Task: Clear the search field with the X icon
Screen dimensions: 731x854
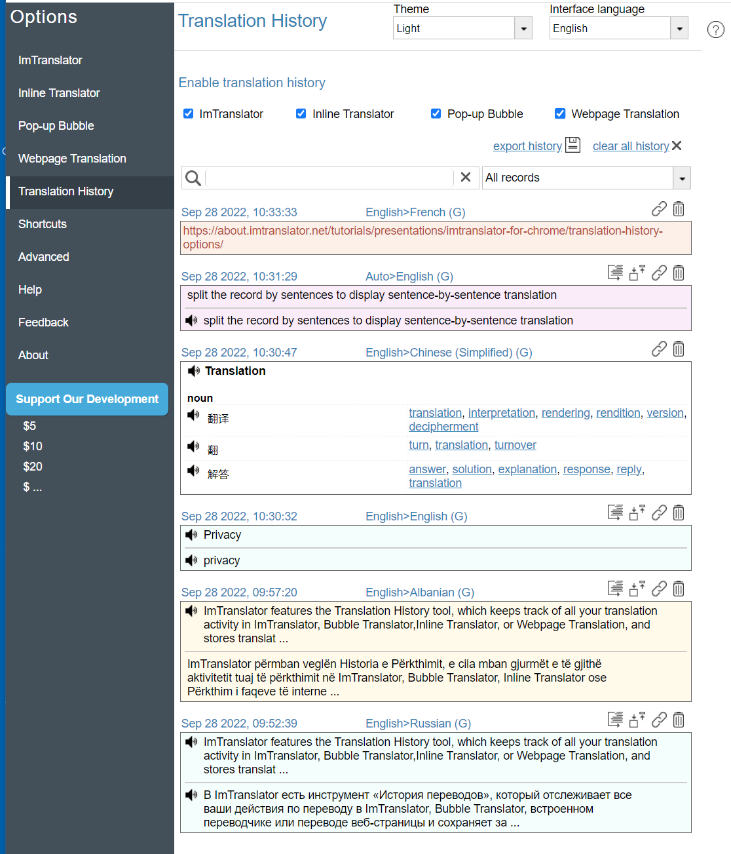Action: 466,177
